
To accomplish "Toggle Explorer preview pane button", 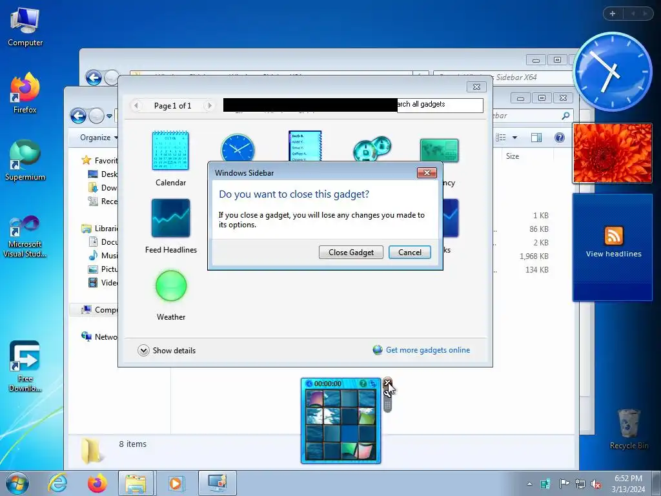I will click(x=536, y=138).
